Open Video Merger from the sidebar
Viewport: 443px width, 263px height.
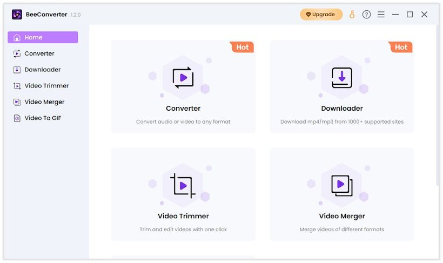tap(44, 102)
